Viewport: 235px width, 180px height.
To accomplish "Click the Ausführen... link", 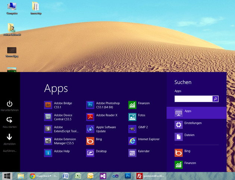I will pyautogui.click(x=10, y=151).
